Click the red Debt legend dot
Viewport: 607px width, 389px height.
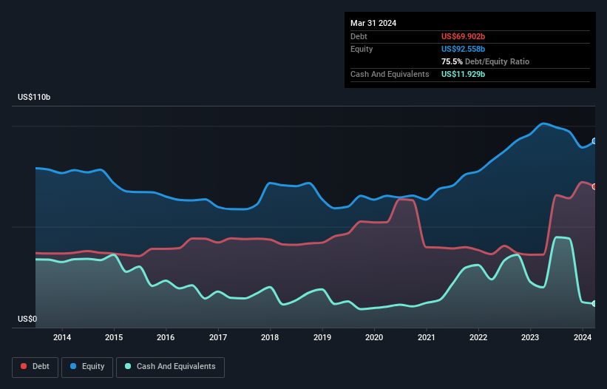click(24, 366)
